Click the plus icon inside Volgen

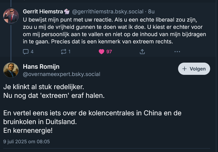tap(184, 69)
